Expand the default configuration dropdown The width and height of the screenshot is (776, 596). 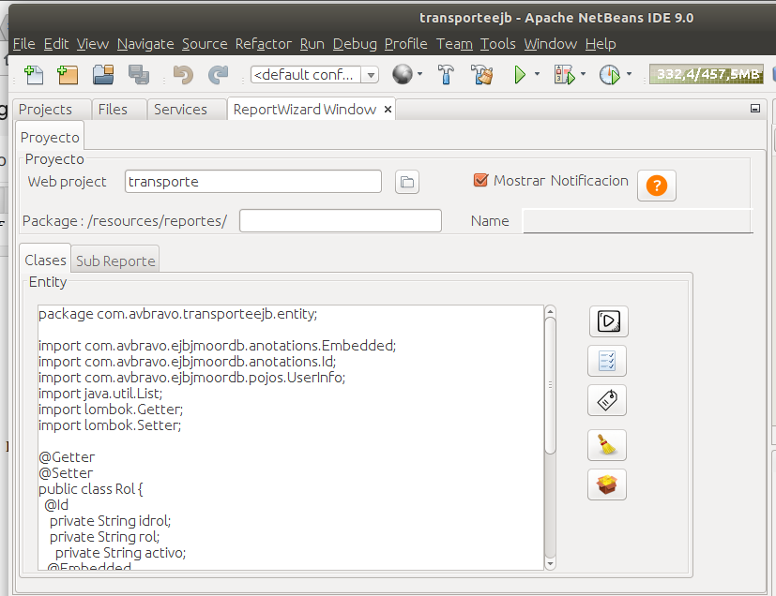tap(371, 74)
